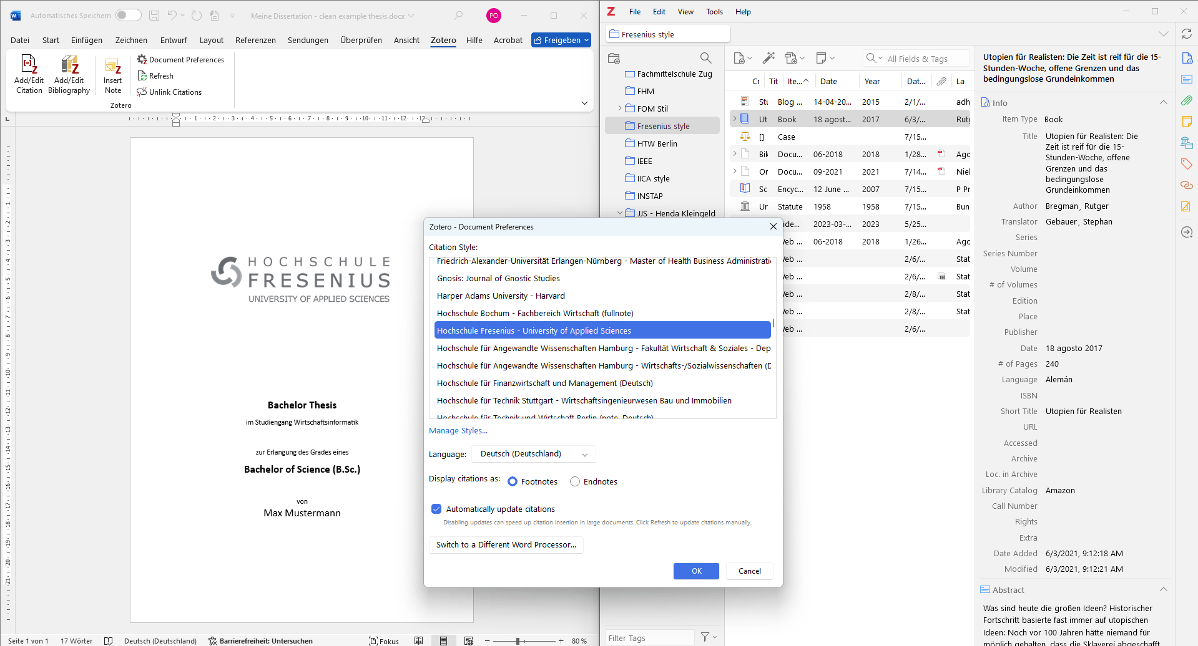Open the Referenzen tab in Word
The height and width of the screenshot is (646, 1198).
(255, 41)
